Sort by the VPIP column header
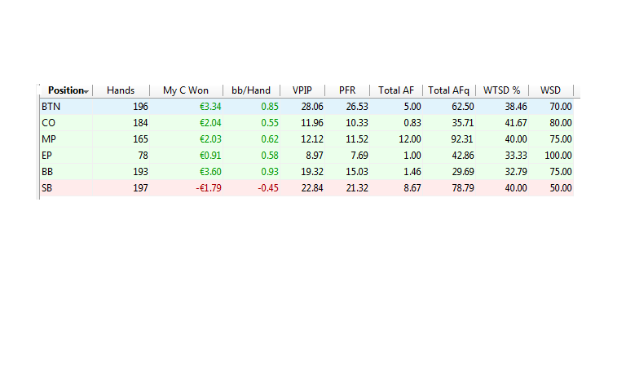 click(x=302, y=90)
